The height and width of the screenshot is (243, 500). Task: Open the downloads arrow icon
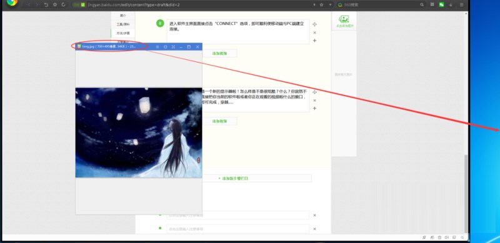coord(451,5)
